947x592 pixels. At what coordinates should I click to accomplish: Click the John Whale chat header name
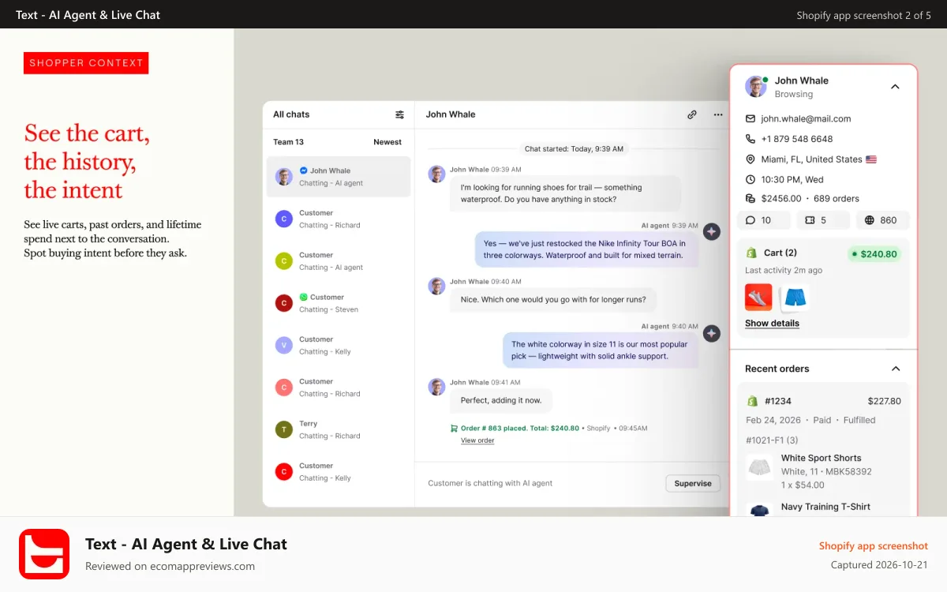(x=451, y=114)
